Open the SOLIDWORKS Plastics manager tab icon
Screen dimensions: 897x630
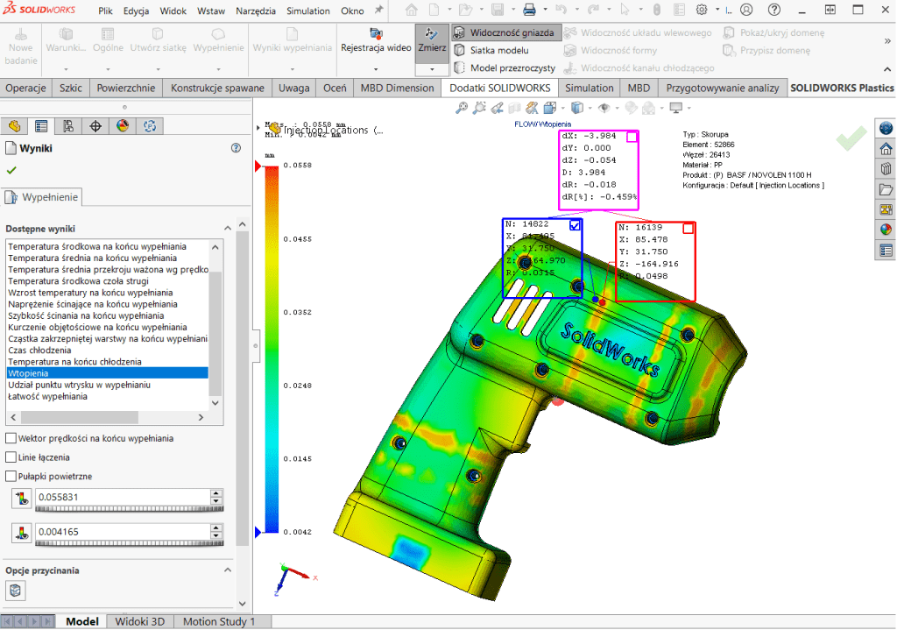[150, 126]
